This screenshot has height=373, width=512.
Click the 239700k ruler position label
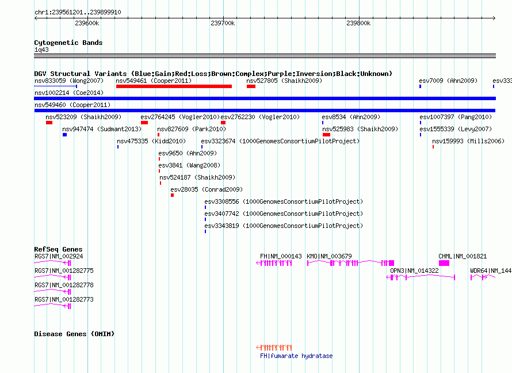pos(223,23)
